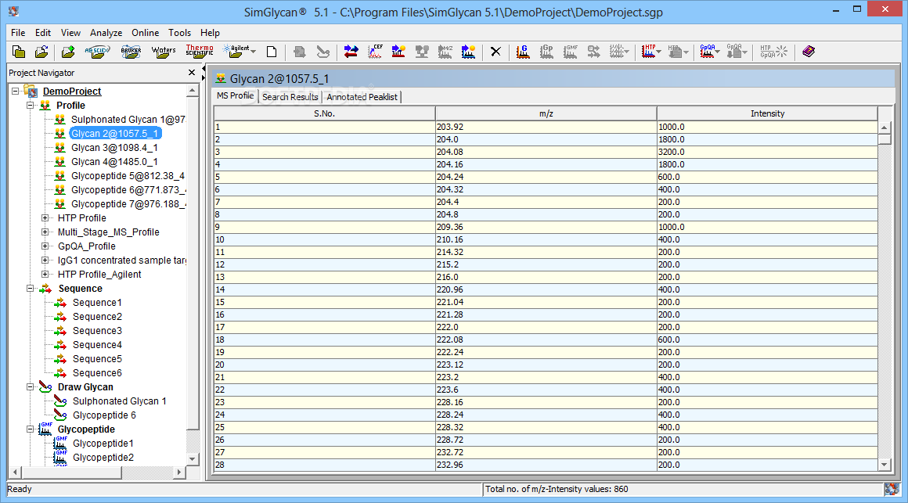Switch to the Annotated Peaklist tab

pyautogui.click(x=362, y=97)
